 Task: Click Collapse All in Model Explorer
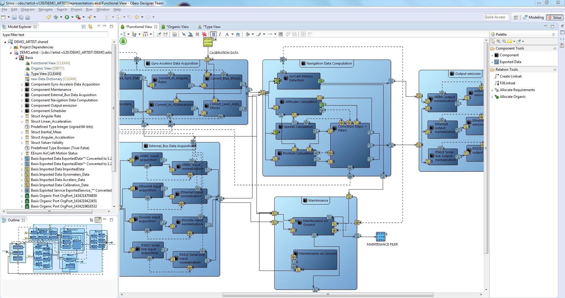(x=83, y=27)
